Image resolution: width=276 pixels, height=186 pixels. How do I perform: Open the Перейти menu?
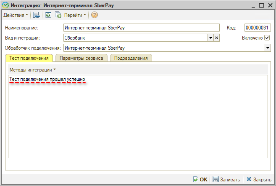point(75,15)
